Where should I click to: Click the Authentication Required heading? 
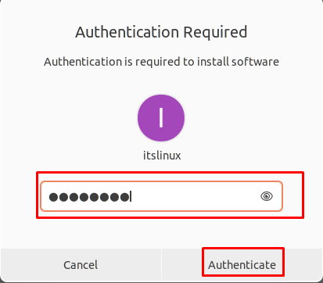pyautogui.click(x=161, y=32)
